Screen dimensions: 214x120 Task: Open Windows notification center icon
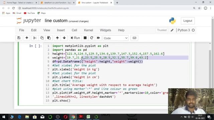click(209, 117)
